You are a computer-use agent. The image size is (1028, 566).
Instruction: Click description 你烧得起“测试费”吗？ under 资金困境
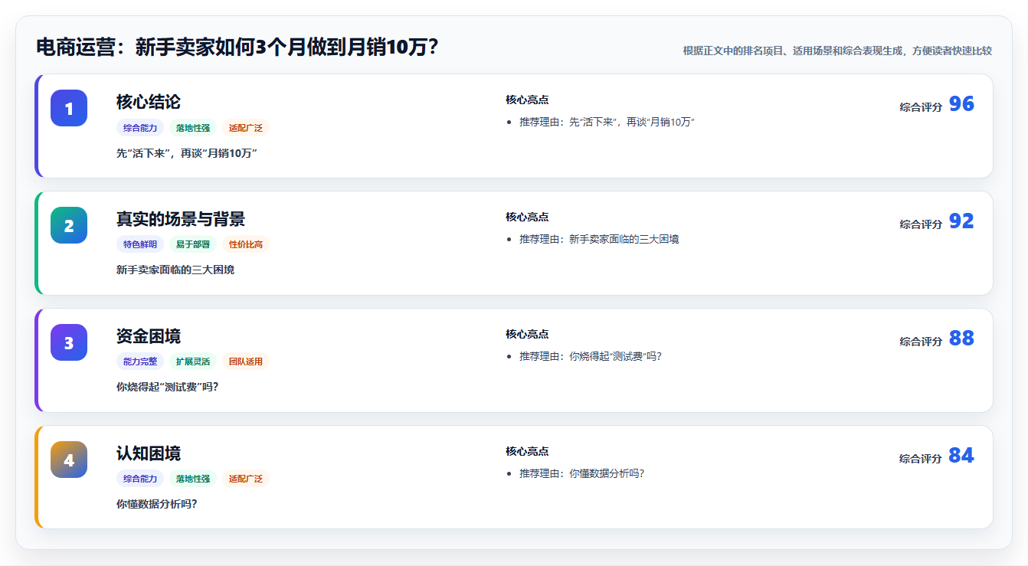168,387
